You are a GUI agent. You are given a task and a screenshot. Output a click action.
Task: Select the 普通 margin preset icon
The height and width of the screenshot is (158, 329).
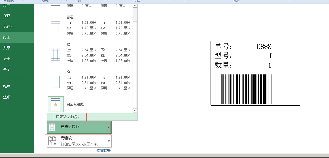pos(56,27)
